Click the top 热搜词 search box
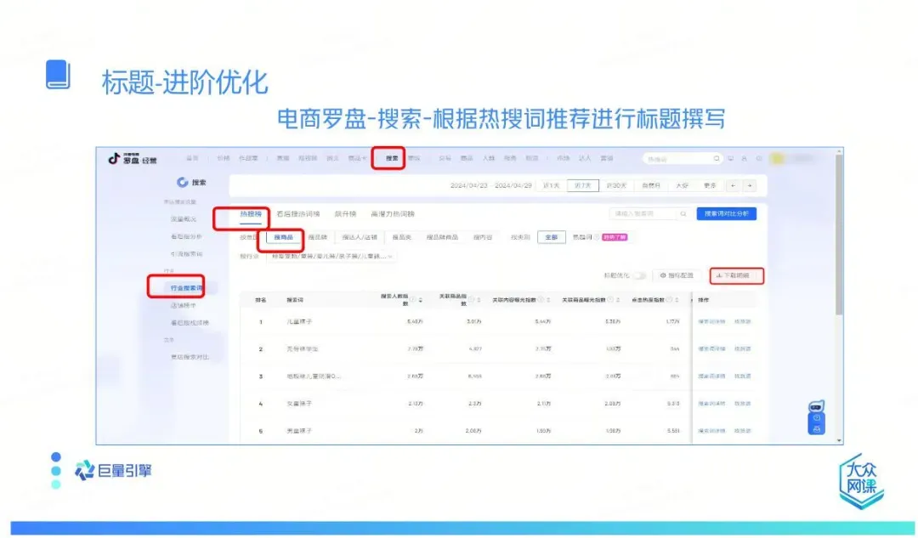This screenshot has height=538, width=918. (x=682, y=159)
